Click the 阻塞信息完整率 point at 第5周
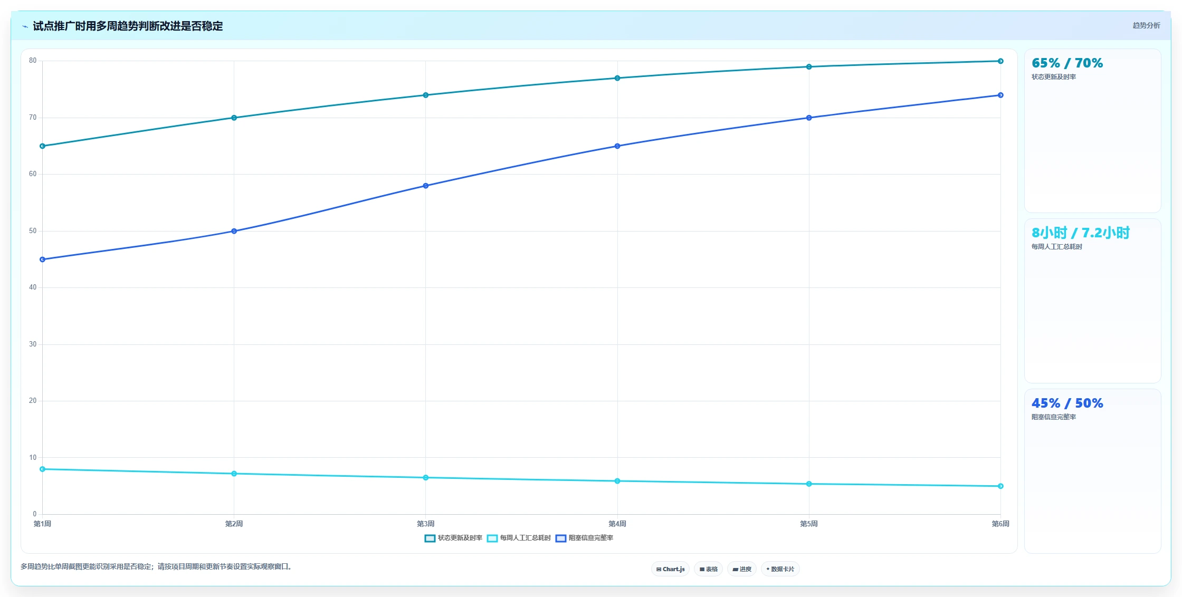The width and height of the screenshot is (1182, 597). point(809,118)
